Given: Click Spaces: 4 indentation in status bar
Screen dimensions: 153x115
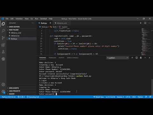Looking at the screenshot, I should click(x=120, y=97).
